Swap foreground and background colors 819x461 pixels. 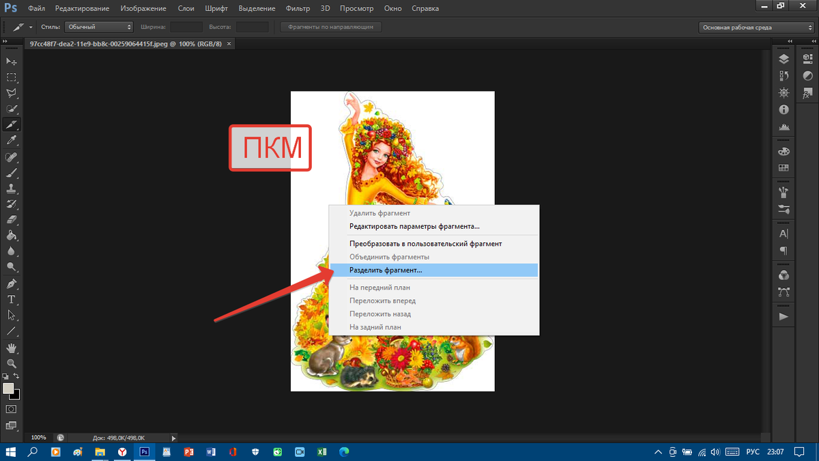17,376
